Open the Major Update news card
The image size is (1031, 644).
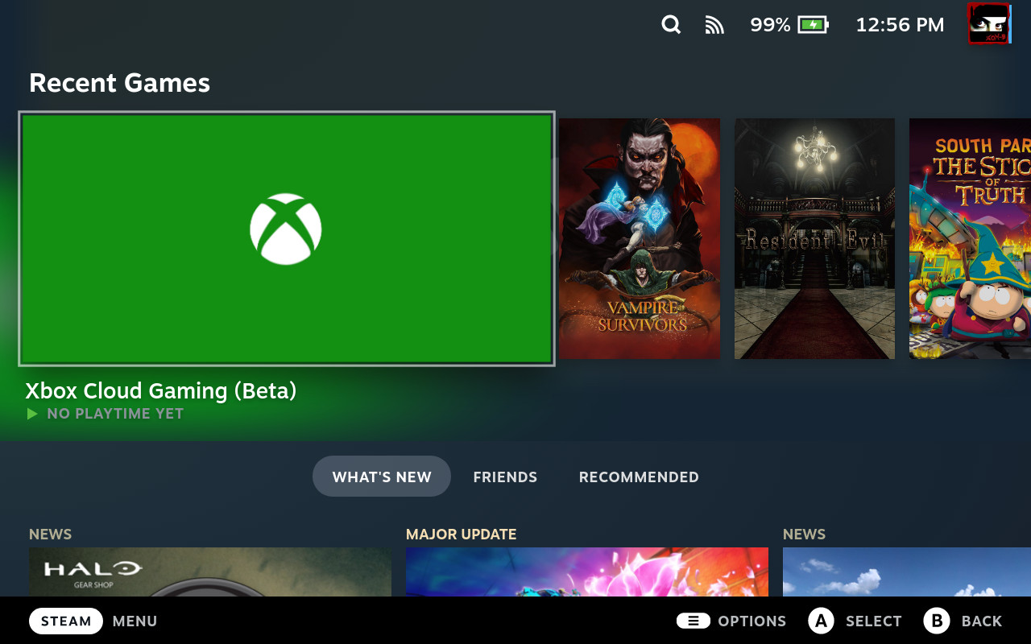587,572
